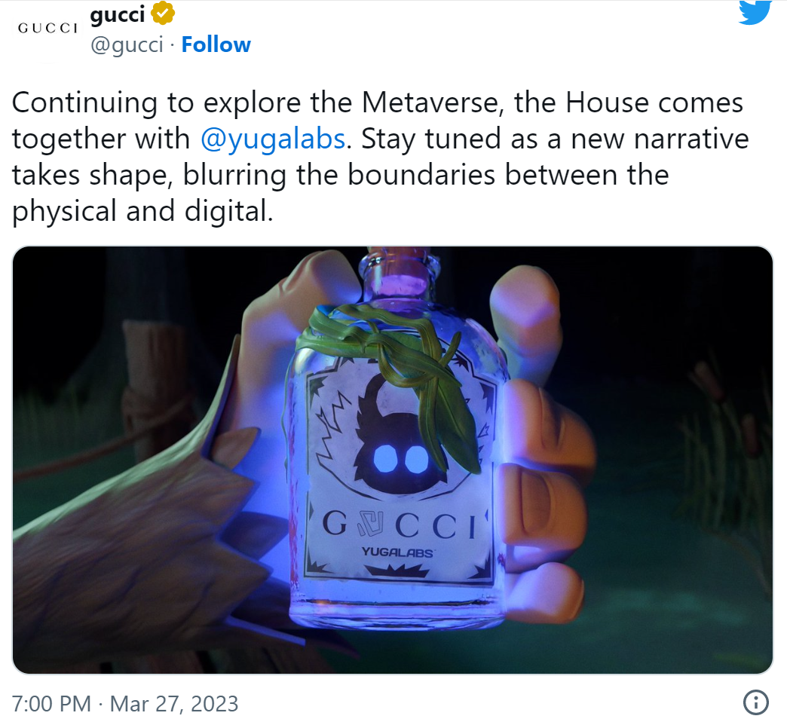Open the @yugalabs mention link
Viewport: 787px width, 722px height.
tap(273, 139)
